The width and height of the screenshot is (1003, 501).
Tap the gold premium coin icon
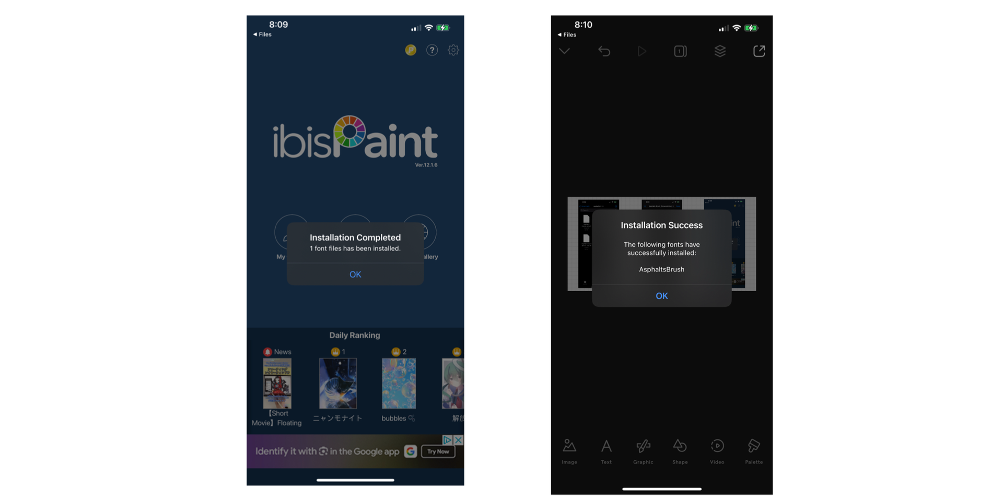[411, 50]
